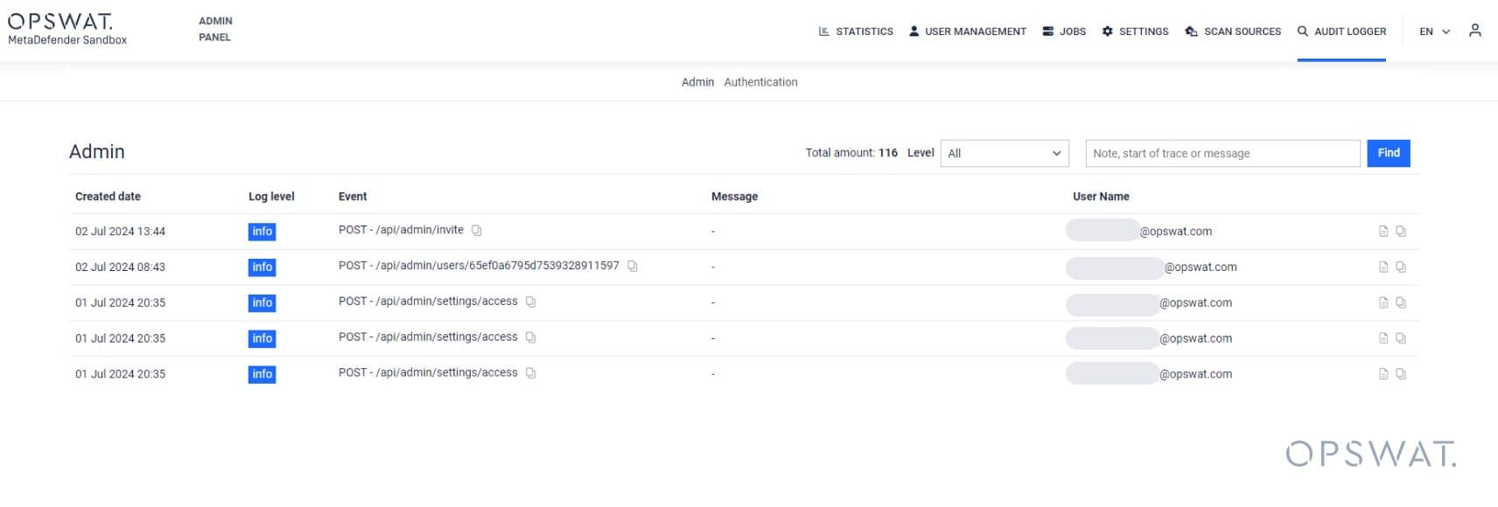Copy first settings/access event text
The height and width of the screenshot is (507, 1498).
pos(531,302)
